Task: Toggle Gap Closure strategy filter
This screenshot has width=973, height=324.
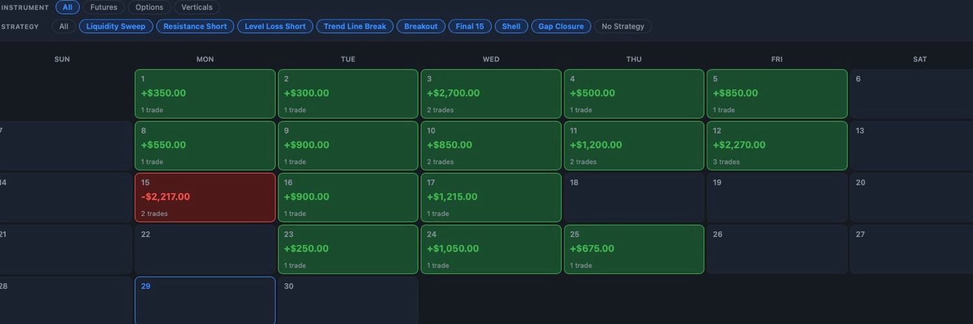Action: point(561,27)
